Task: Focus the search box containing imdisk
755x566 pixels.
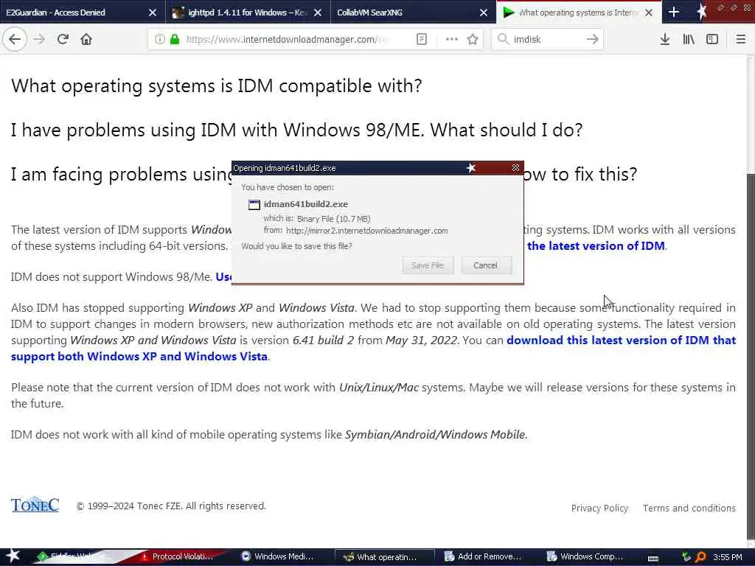Action: point(548,40)
